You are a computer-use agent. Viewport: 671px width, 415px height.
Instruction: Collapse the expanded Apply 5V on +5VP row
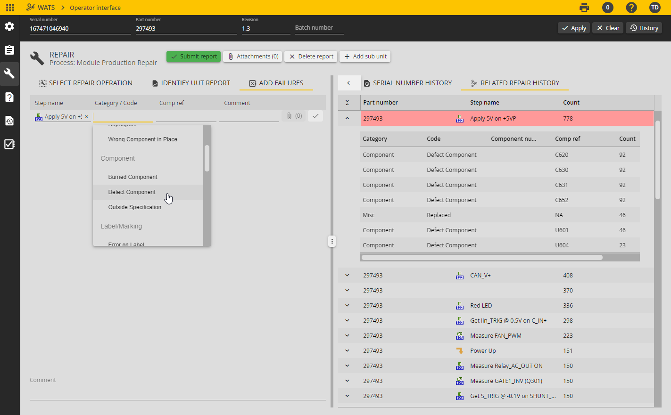pyautogui.click(x=348, y=119)
